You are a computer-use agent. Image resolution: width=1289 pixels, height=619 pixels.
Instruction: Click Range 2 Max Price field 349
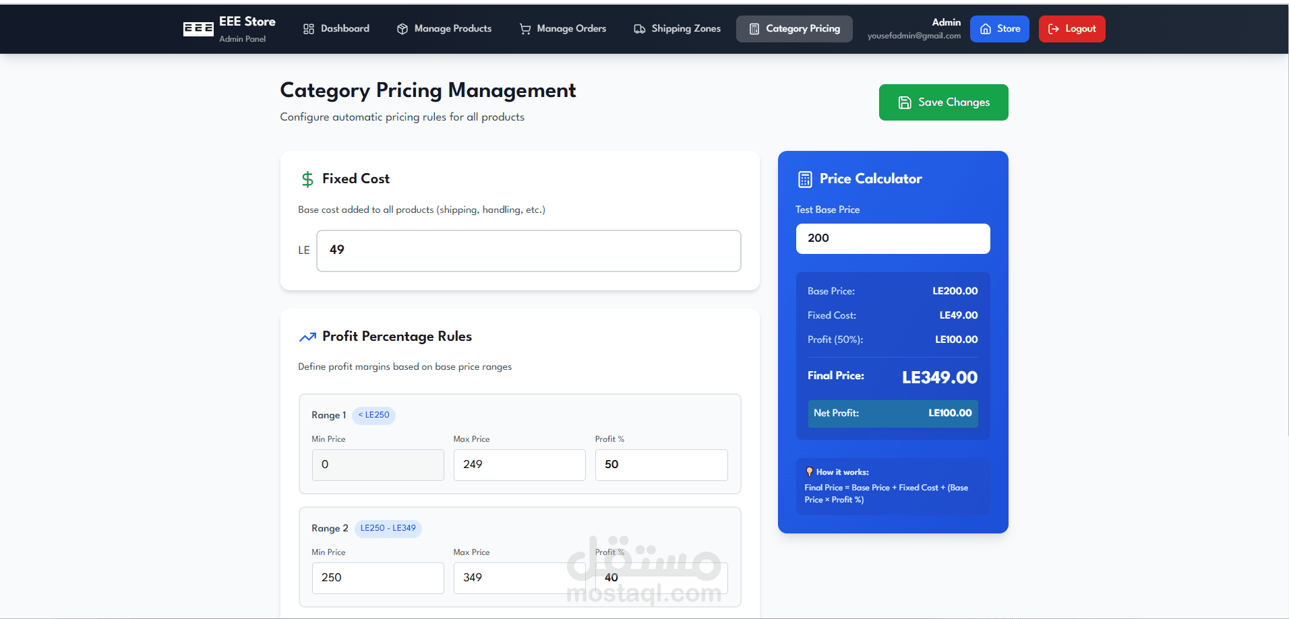click(520, 578)
